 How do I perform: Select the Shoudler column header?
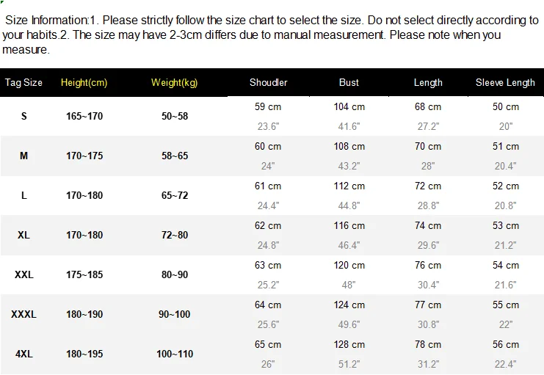point(268,82)
